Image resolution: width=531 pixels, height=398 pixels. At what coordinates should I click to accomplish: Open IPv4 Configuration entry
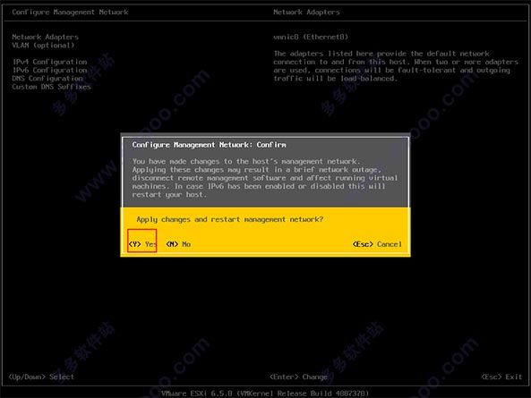pyautogui.click(x=50, y=62)
